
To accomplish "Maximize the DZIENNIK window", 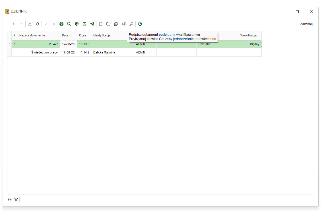I will (x=297, y=12).
